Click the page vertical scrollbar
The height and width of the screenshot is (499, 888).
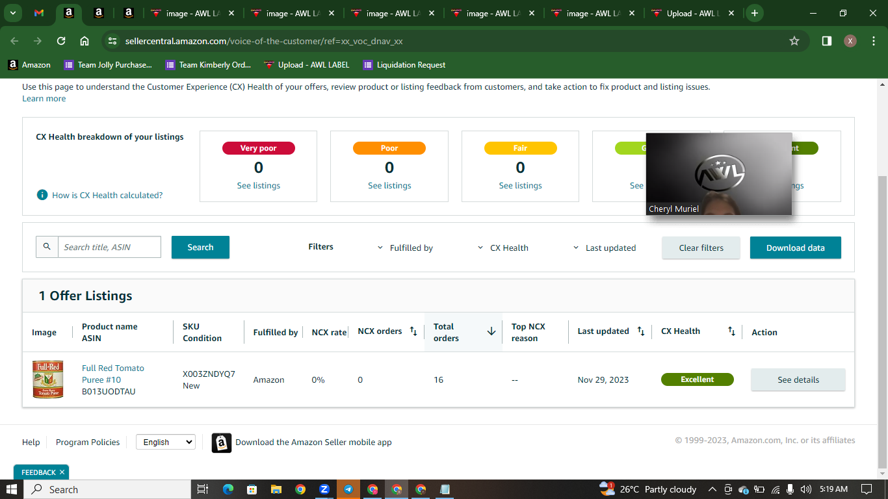tap(882, 322)
